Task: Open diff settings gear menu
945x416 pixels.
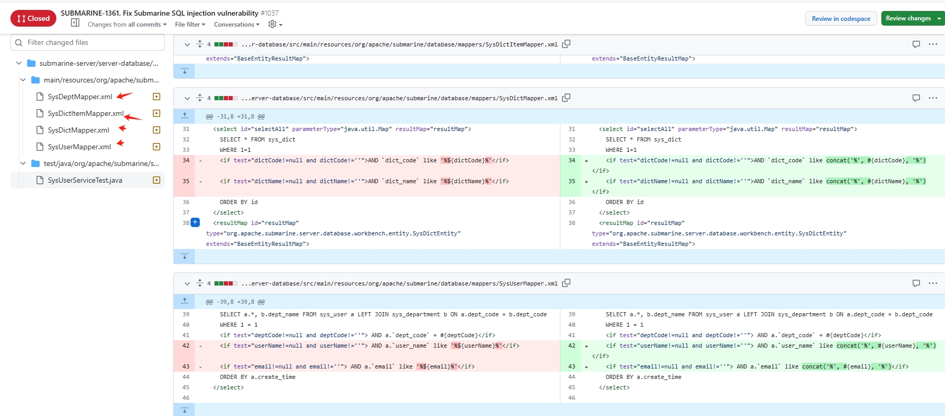Action: pyautogui.click(x=275, y=25)
